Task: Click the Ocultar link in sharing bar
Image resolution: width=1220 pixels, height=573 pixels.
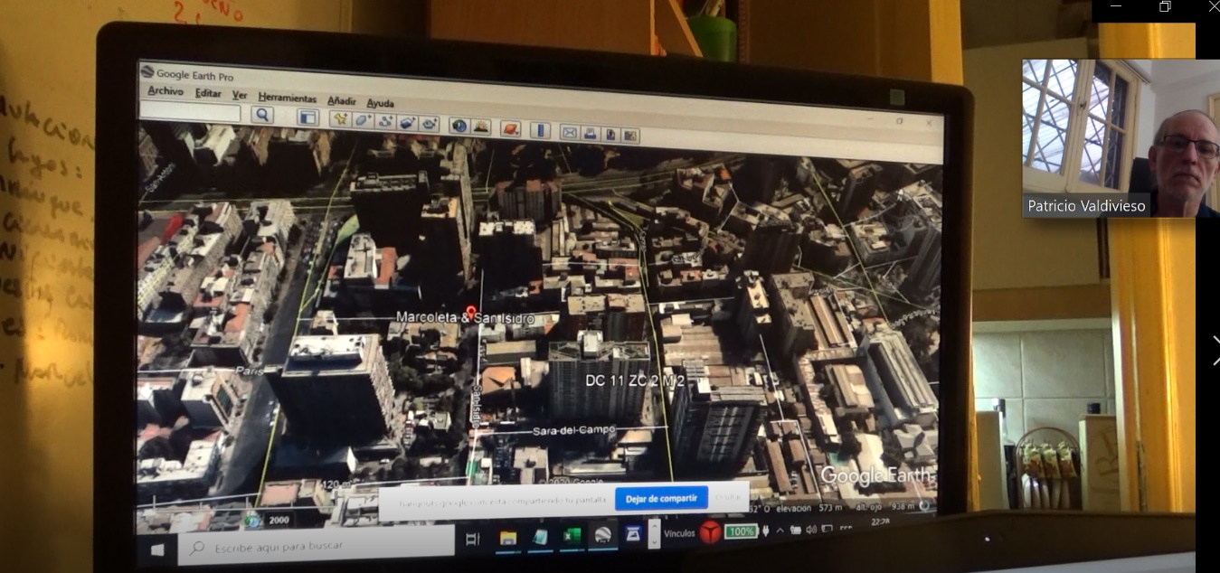Action: click(x=728, y=497)
